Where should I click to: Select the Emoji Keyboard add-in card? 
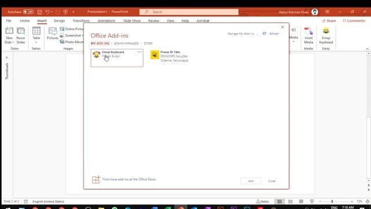point(117,58)
